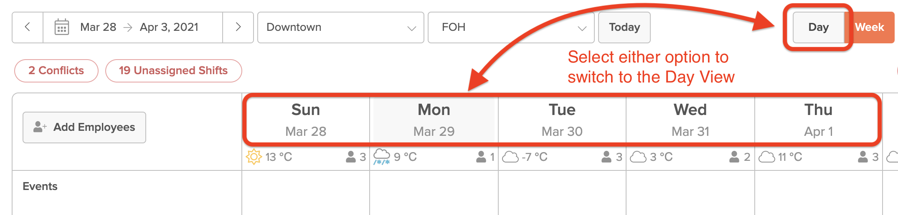Expand the FOH department dropdown

point(511,27)
